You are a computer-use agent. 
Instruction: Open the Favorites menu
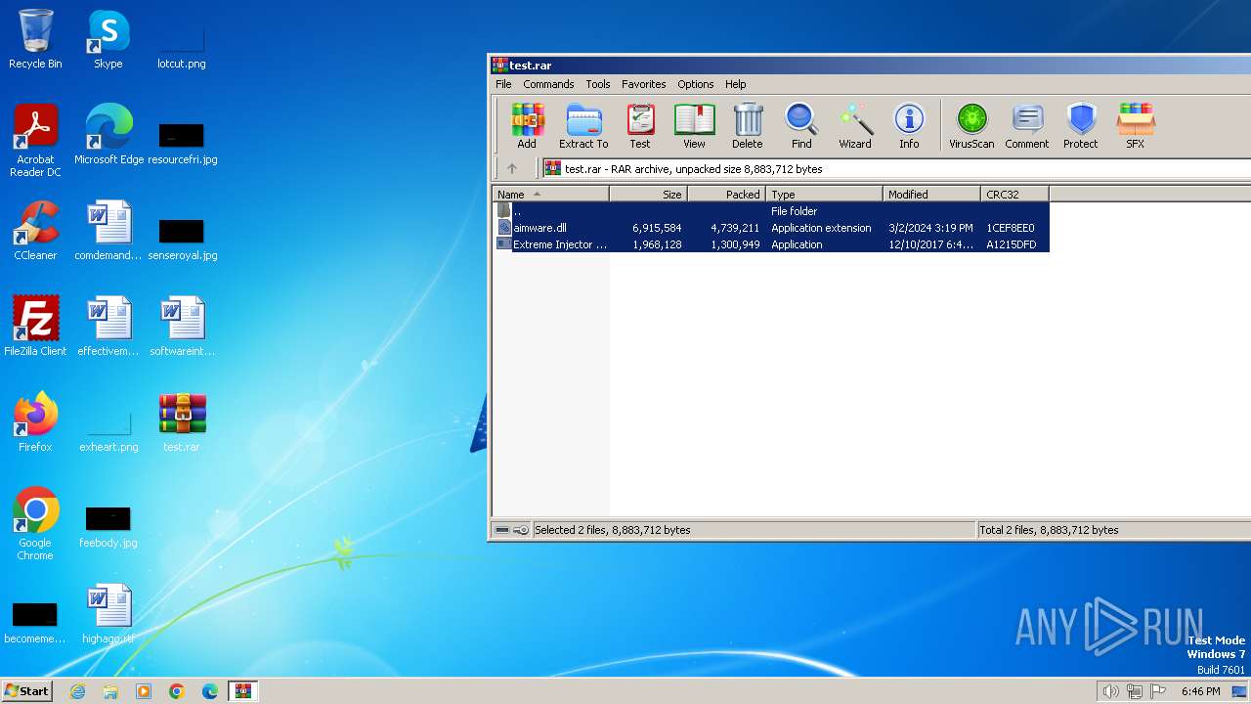click(x=644, y=84)
